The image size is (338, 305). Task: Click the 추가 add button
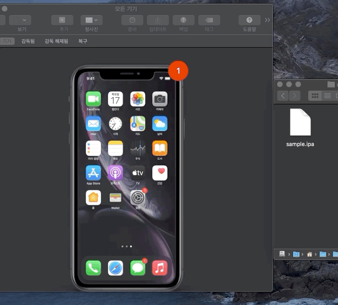pyautogui.click(x=62, y=20)
